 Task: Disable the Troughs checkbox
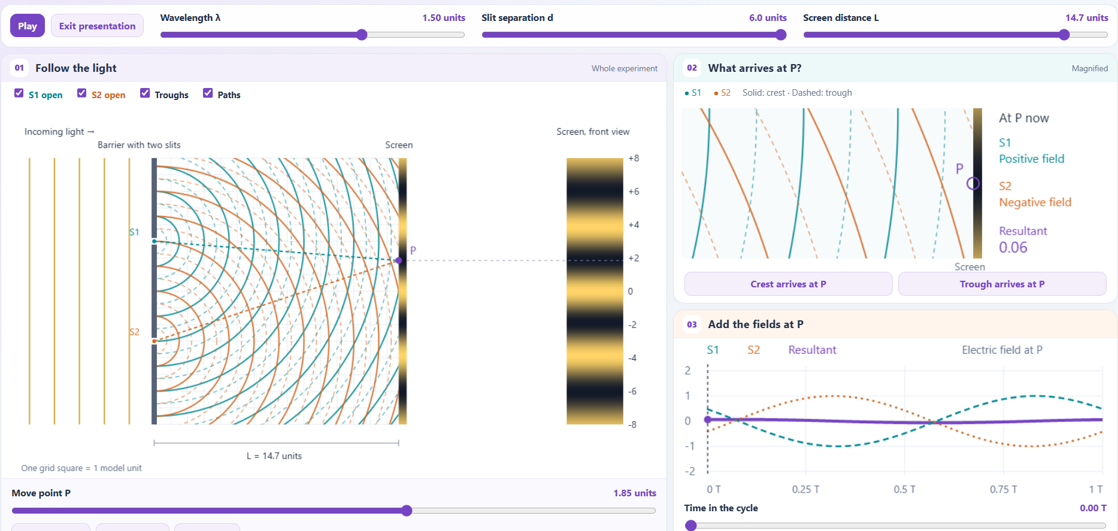[x=145, y=93]
